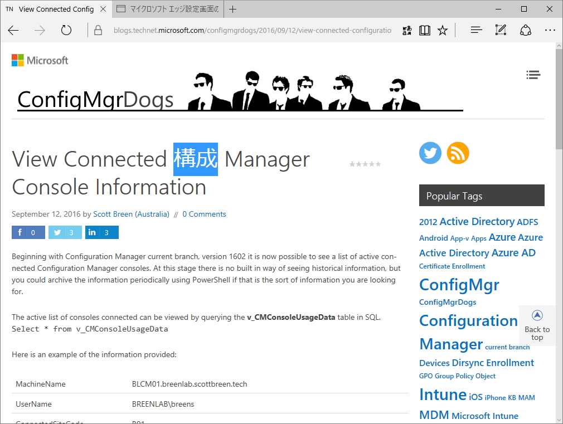Open author Scott Breen (Australia) link
The image size is (563, 424).
(x=131, y=214)
